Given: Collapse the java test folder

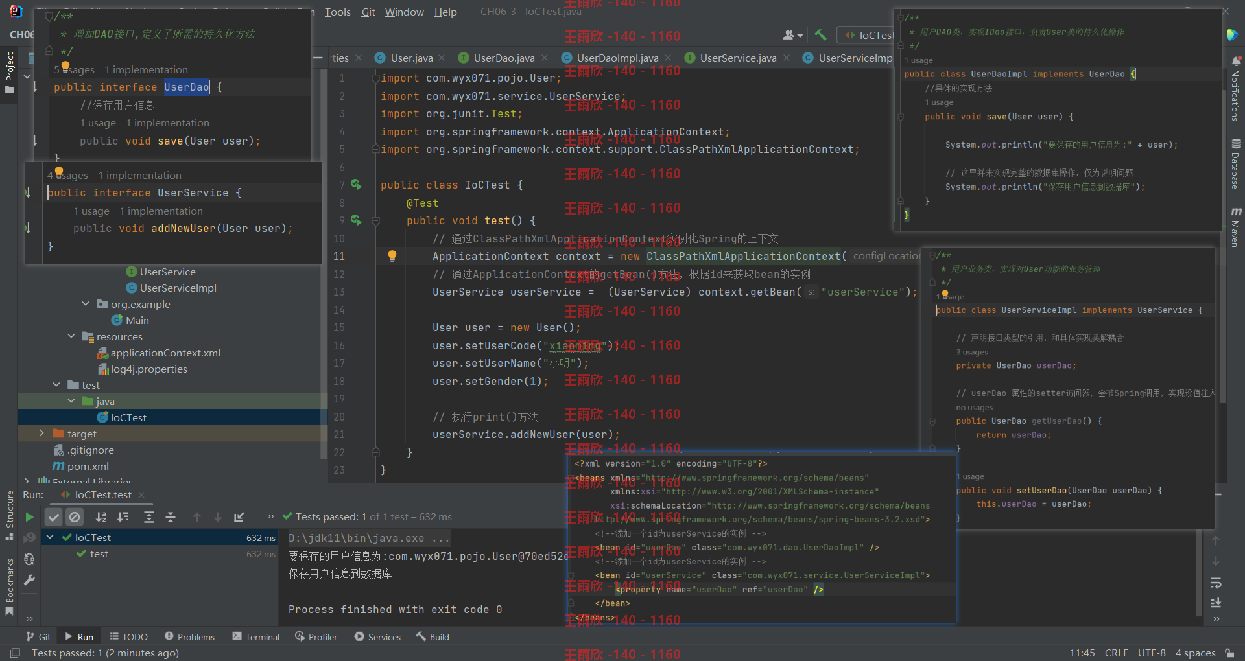Looking at the screenshot, I should pos(71,401).
